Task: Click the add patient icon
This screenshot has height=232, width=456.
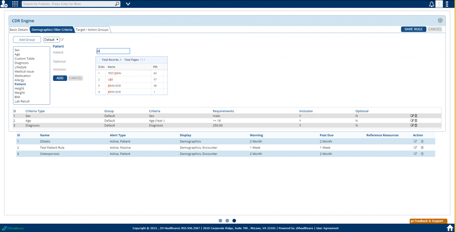Action: click(x=4, y=4)
